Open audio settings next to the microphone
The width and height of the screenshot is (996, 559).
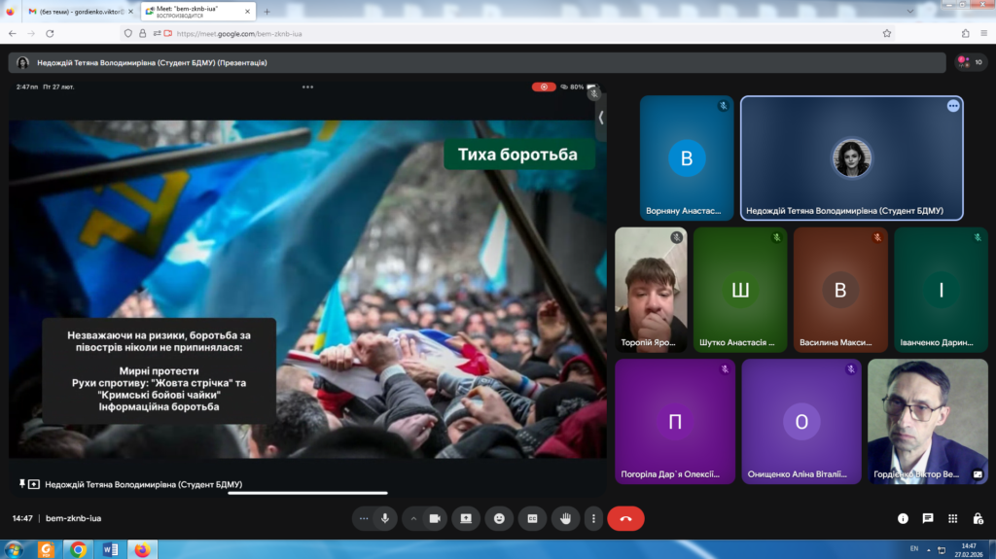coord(364,519)
